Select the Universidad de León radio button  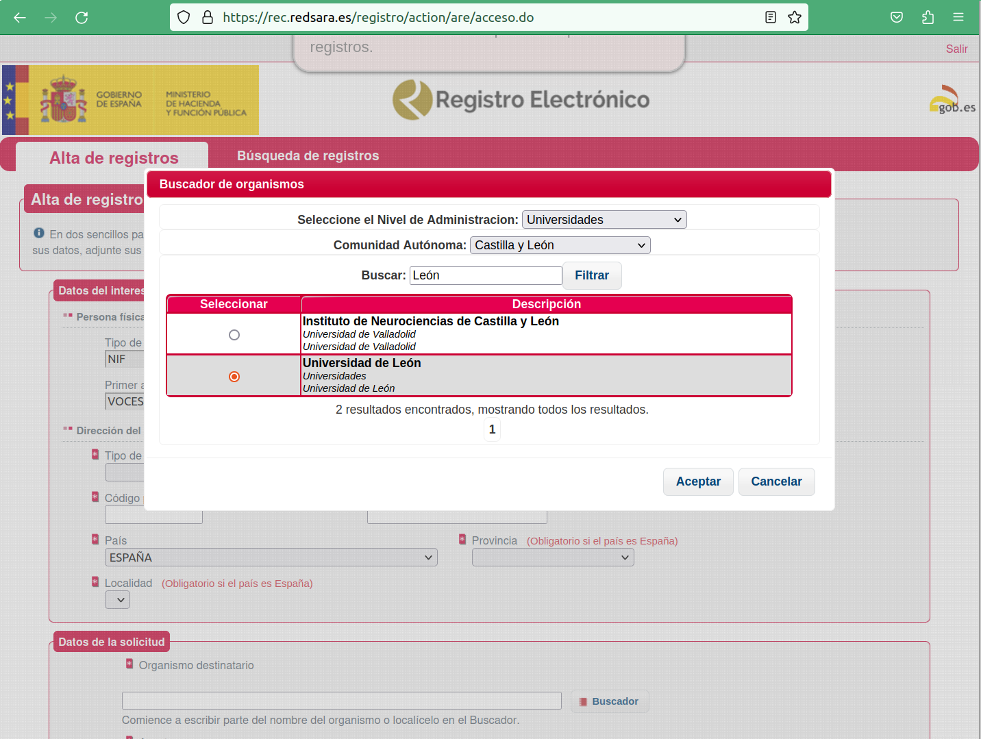(x=234, y=376)
